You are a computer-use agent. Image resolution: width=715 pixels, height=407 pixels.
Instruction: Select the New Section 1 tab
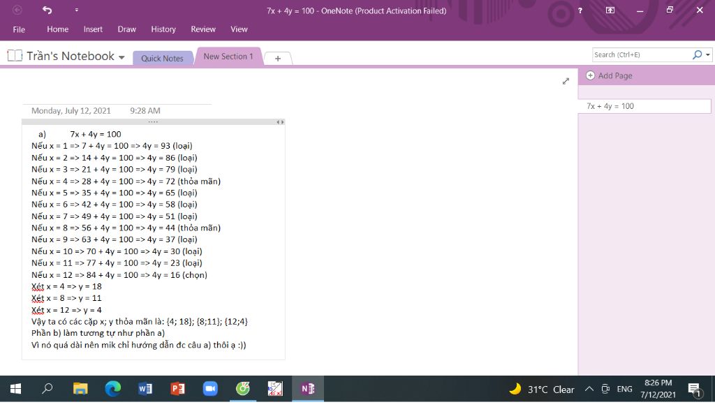coord(228,57)
